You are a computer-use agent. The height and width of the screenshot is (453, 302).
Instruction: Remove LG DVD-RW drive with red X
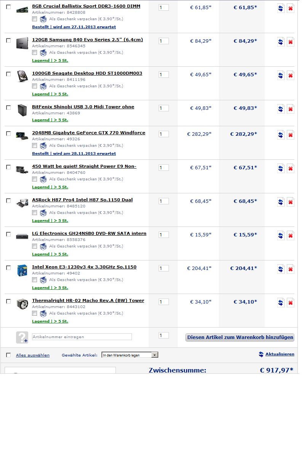point(291,235)
